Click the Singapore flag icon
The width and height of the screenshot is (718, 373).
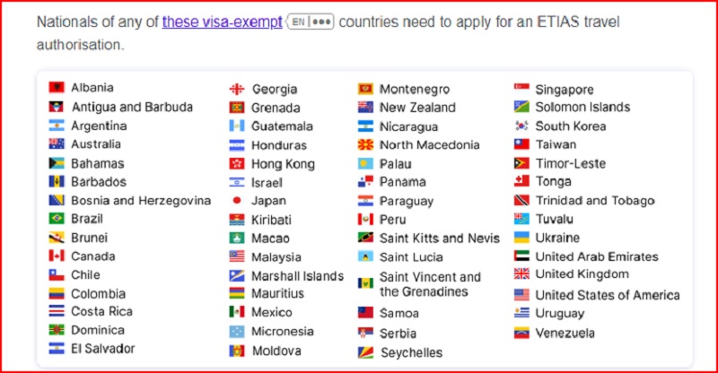tap(521, 89)
